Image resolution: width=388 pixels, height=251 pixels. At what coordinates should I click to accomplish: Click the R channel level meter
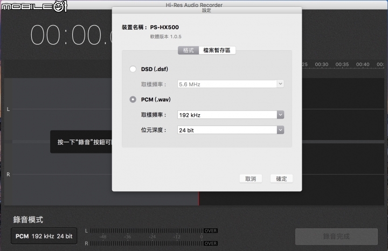pos(146,243)
